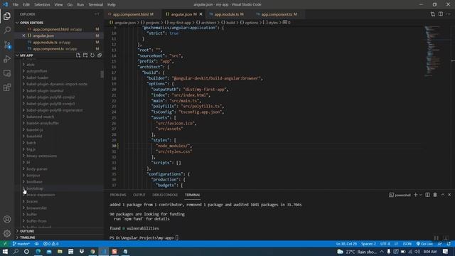Select the powershell terminal entry
Image resolution: width=455 pixels, height=256 pixels.
click(400, 195)
